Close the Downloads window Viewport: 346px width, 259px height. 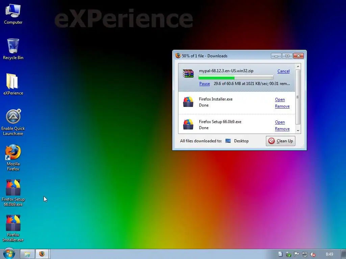299,56
